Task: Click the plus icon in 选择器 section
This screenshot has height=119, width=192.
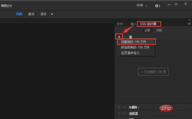Action: (119, 113)
